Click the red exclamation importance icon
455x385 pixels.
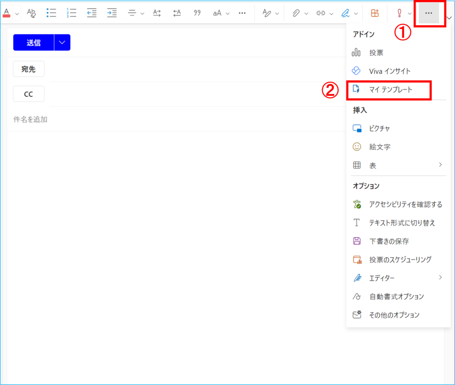(x=399, y=13)
